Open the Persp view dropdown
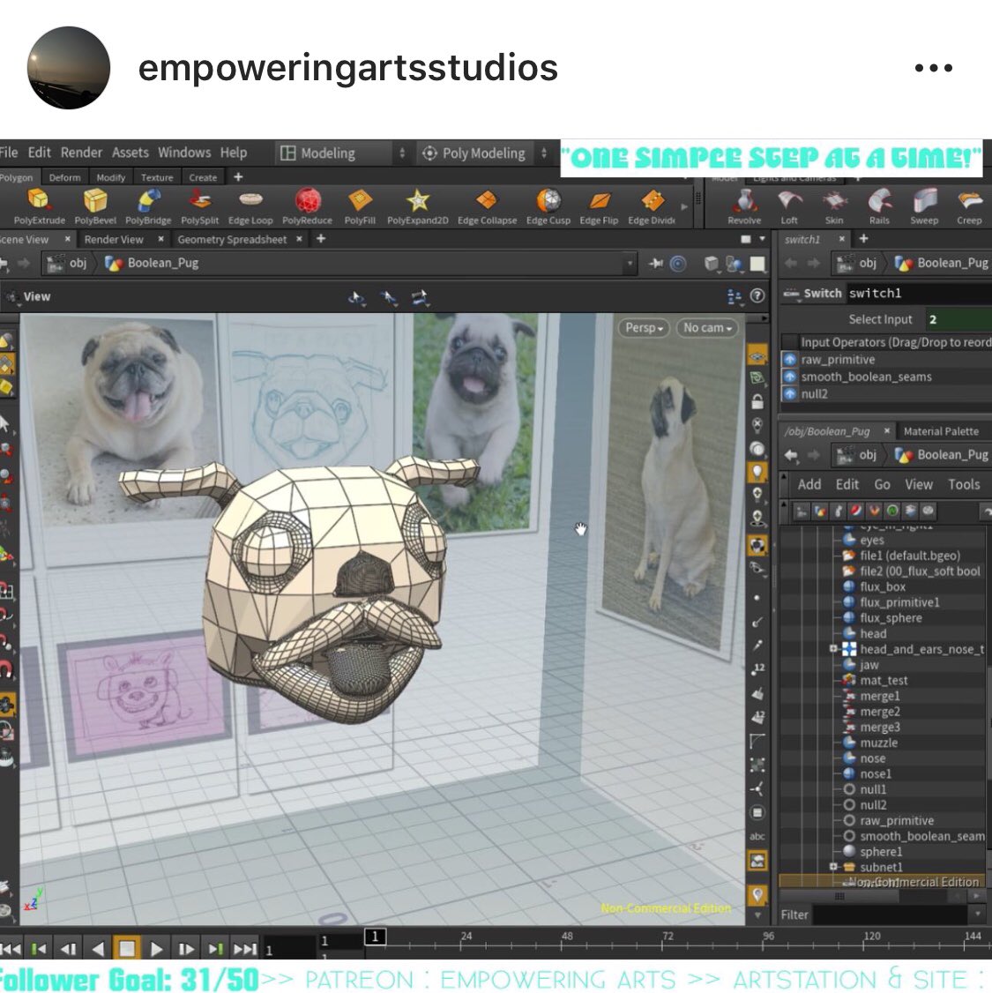The image size is (992, 993). (643, 327)
